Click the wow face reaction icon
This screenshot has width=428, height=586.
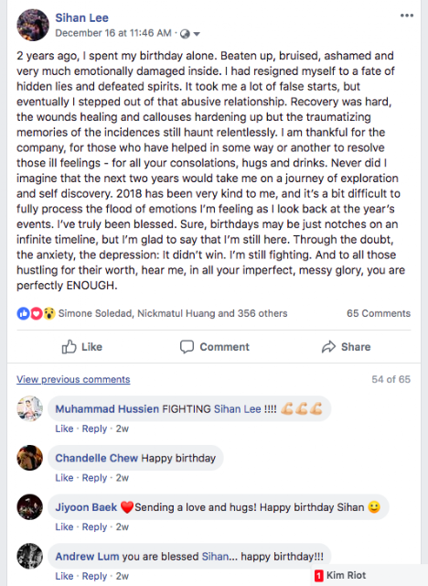(49, 313)
